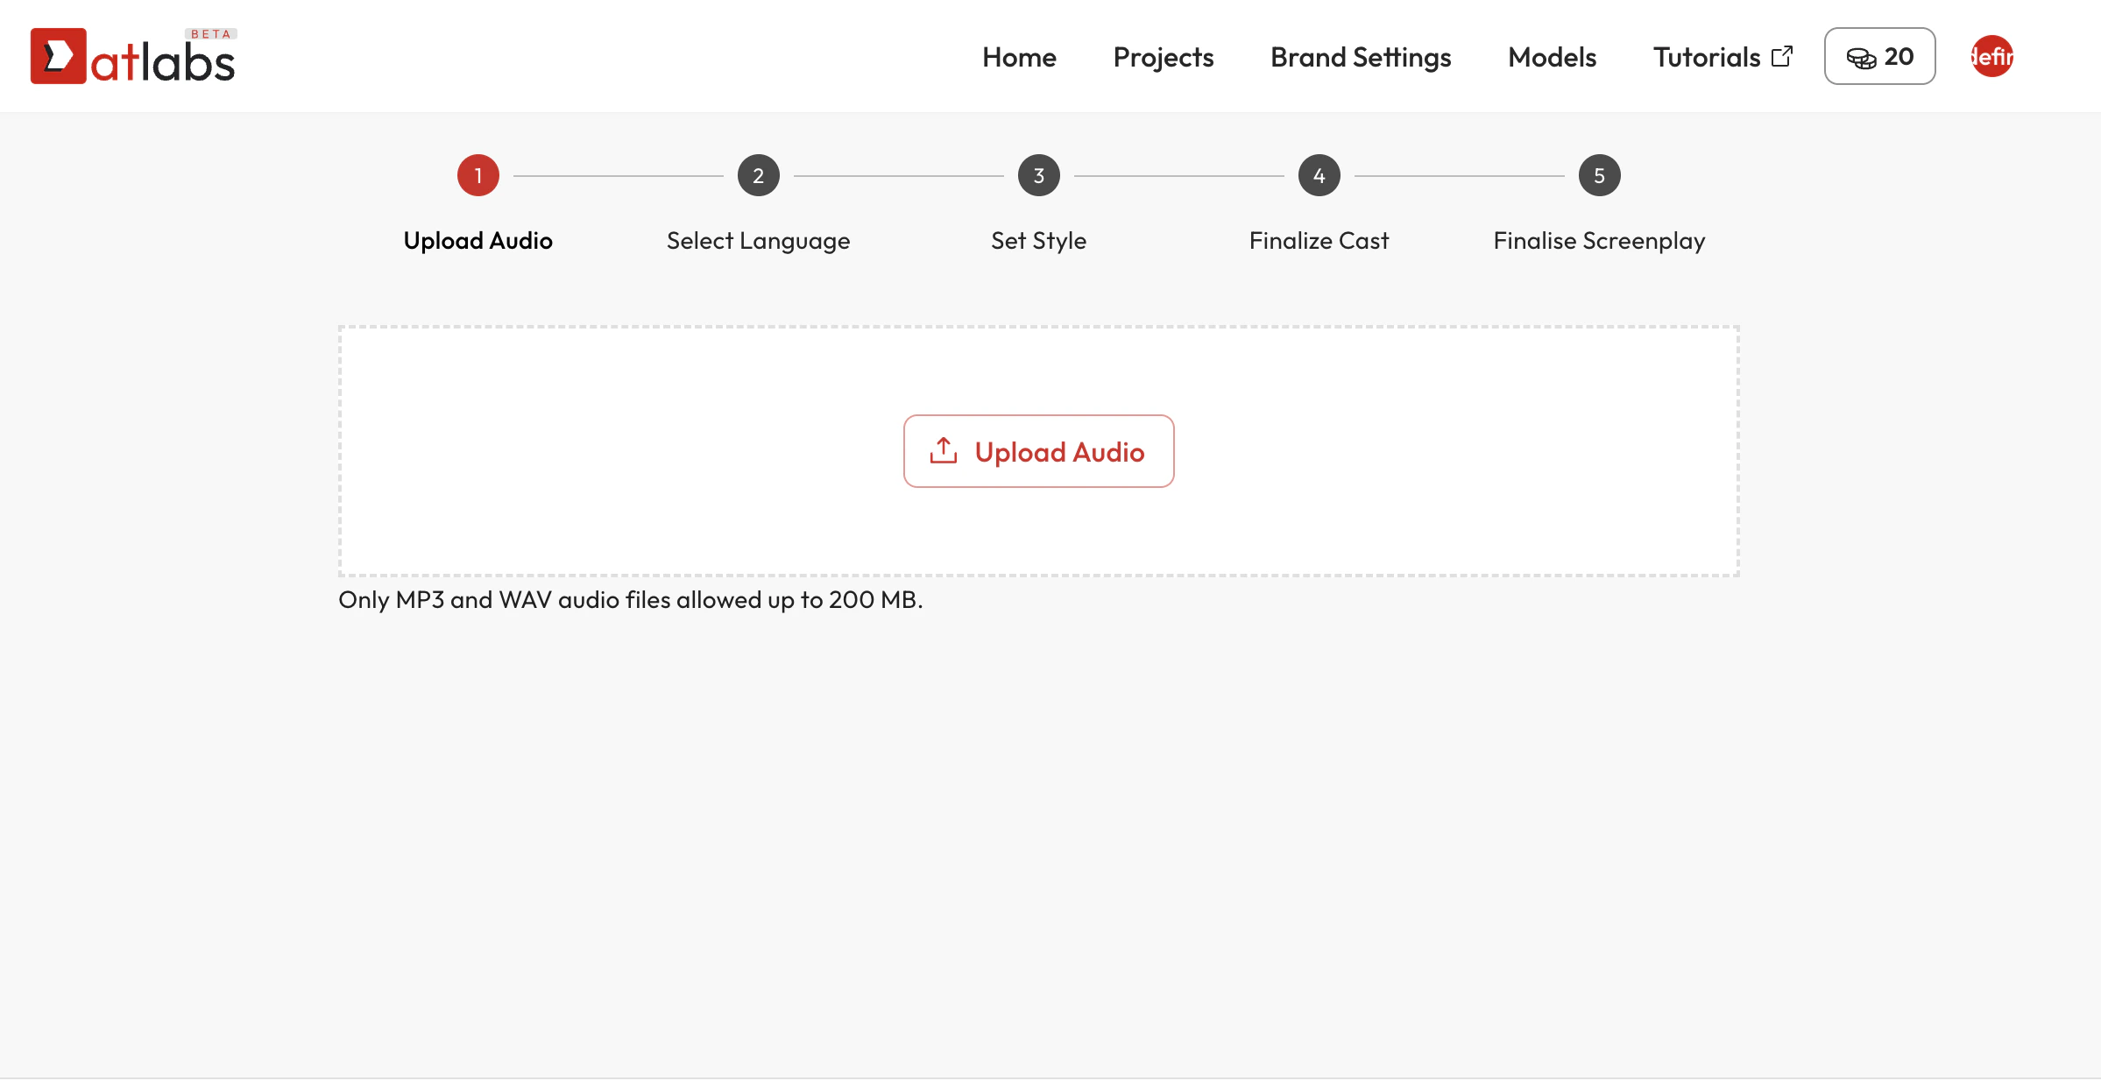2101x1088 pixels.
Task: Select step circle 3 in the stepper
Action: (1038, 174)
